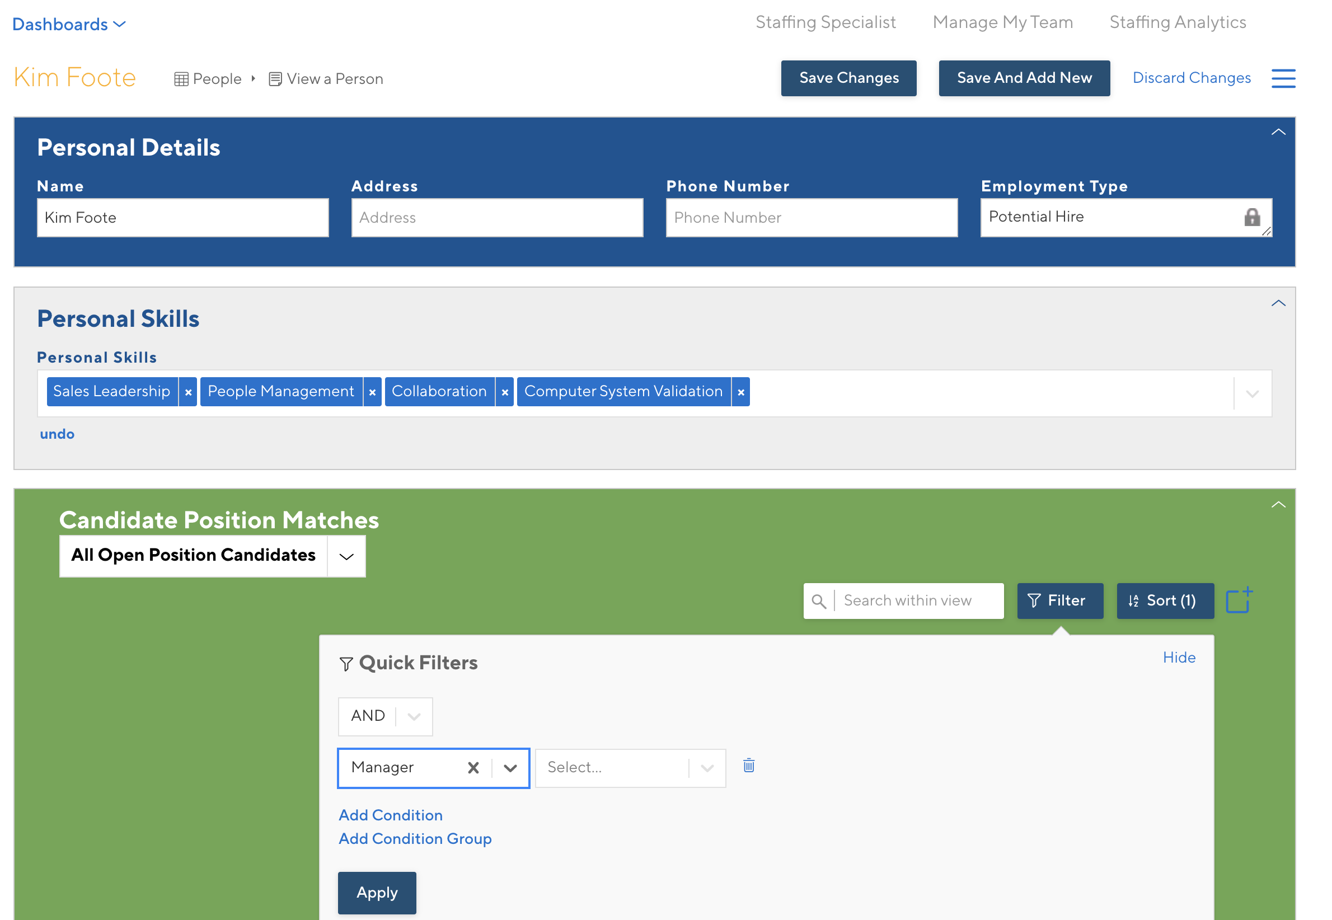Click the Save Changes button
Screen dimensions: 1332x920
(x=848, y=78)
